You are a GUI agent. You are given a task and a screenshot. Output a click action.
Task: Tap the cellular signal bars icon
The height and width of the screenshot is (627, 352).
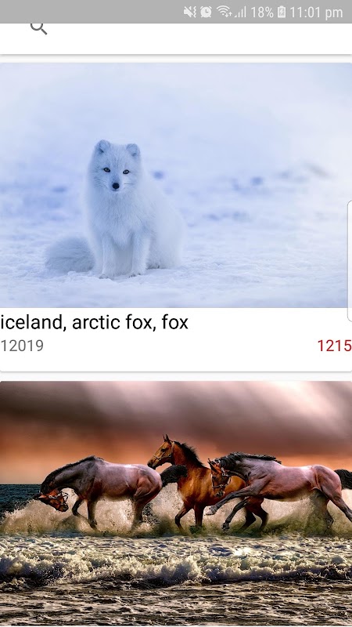click(x=240, y=12)
